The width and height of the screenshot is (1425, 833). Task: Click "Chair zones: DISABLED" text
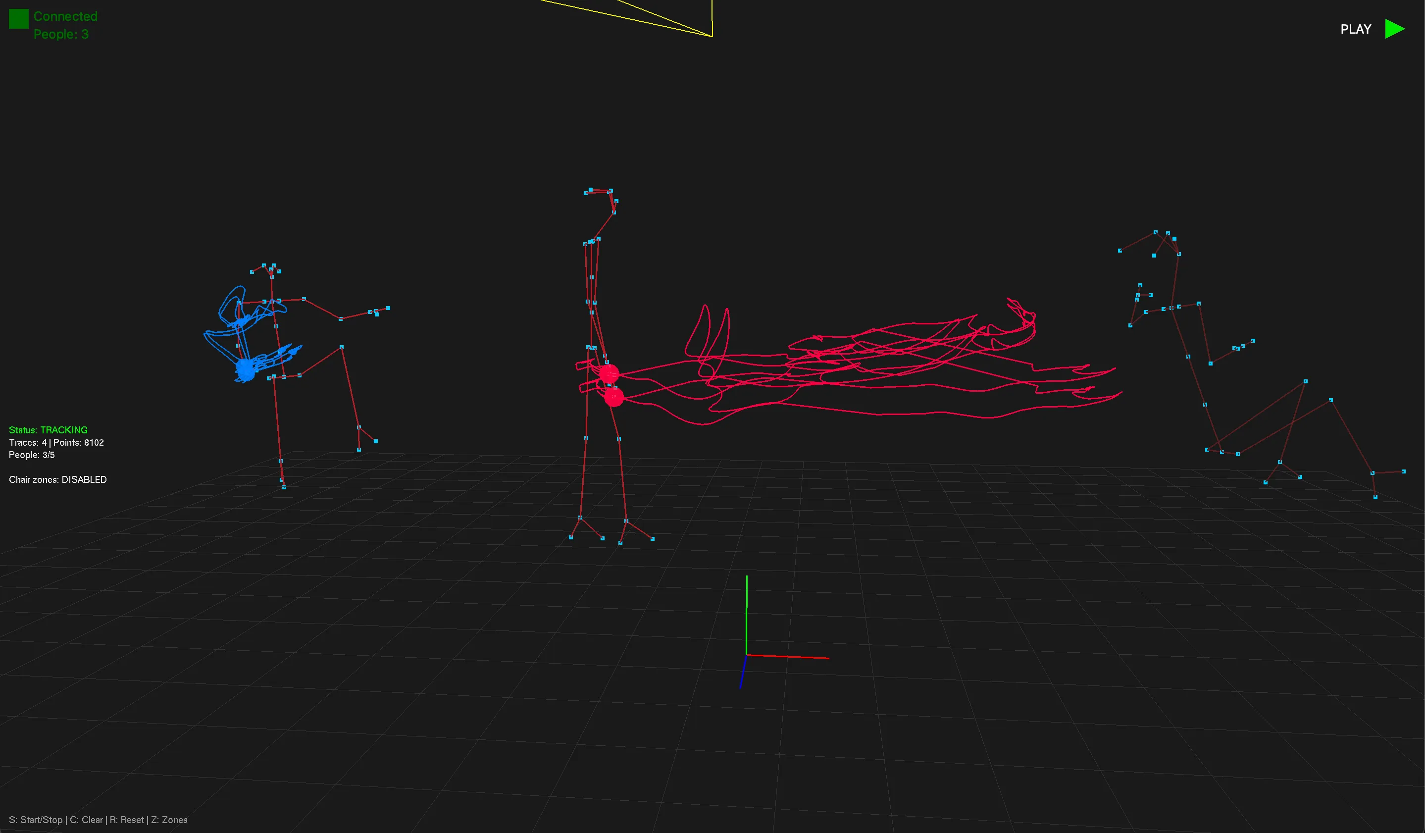[x=57, y=479]
